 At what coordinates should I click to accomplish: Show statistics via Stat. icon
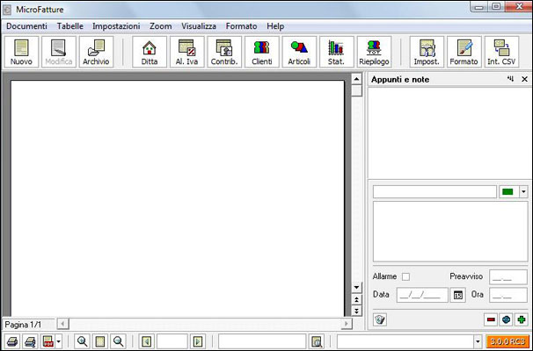pyautogui.click(x=336, y=52)
